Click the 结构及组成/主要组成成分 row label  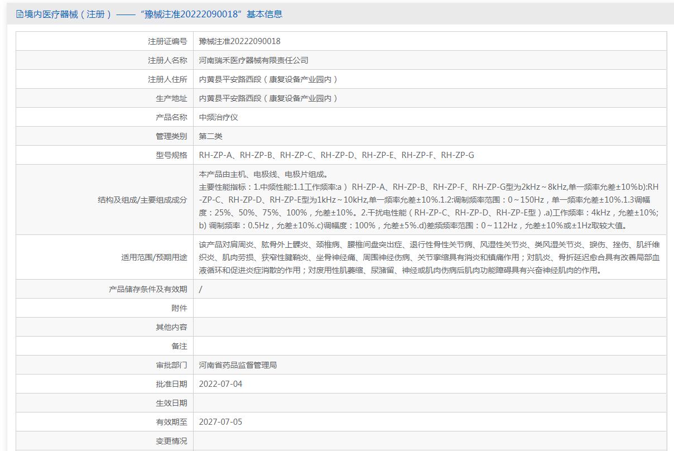pos(142,200)
